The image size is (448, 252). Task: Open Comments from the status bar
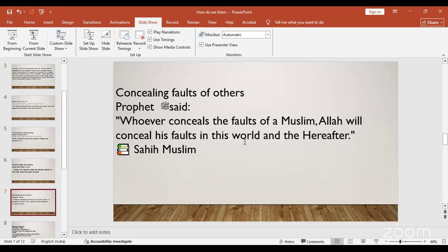(313, 241)
